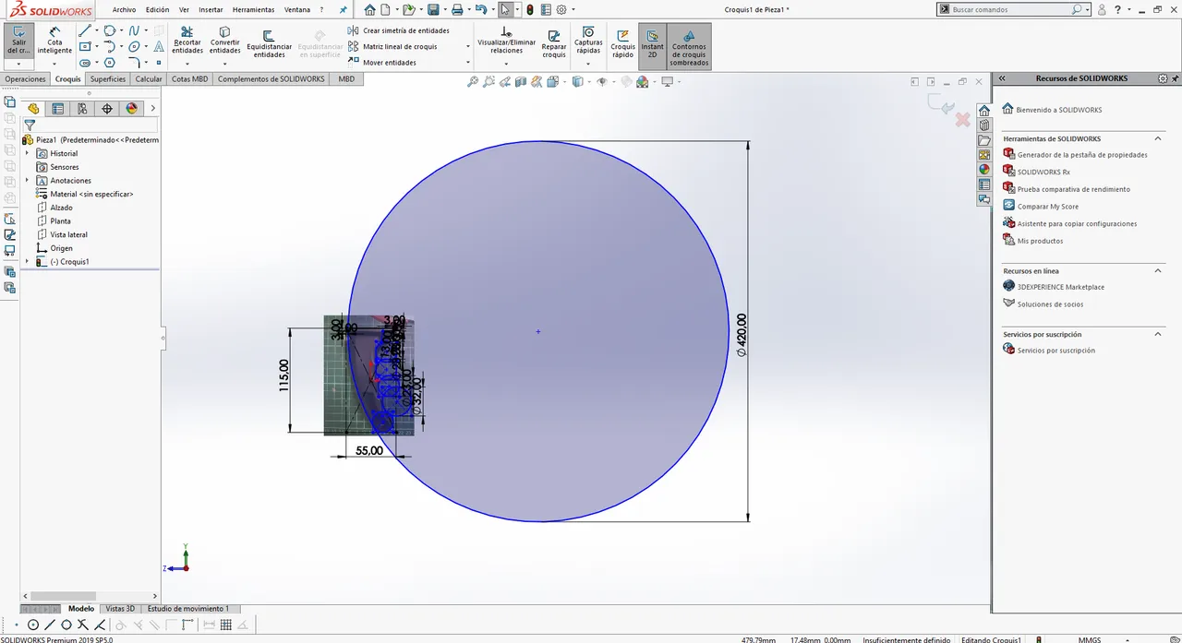The width and height of the screenshot is (1182, 643).
Task: Click the Save icon in top toolbar
Action: pyautogui.click(x=433, y=9)
